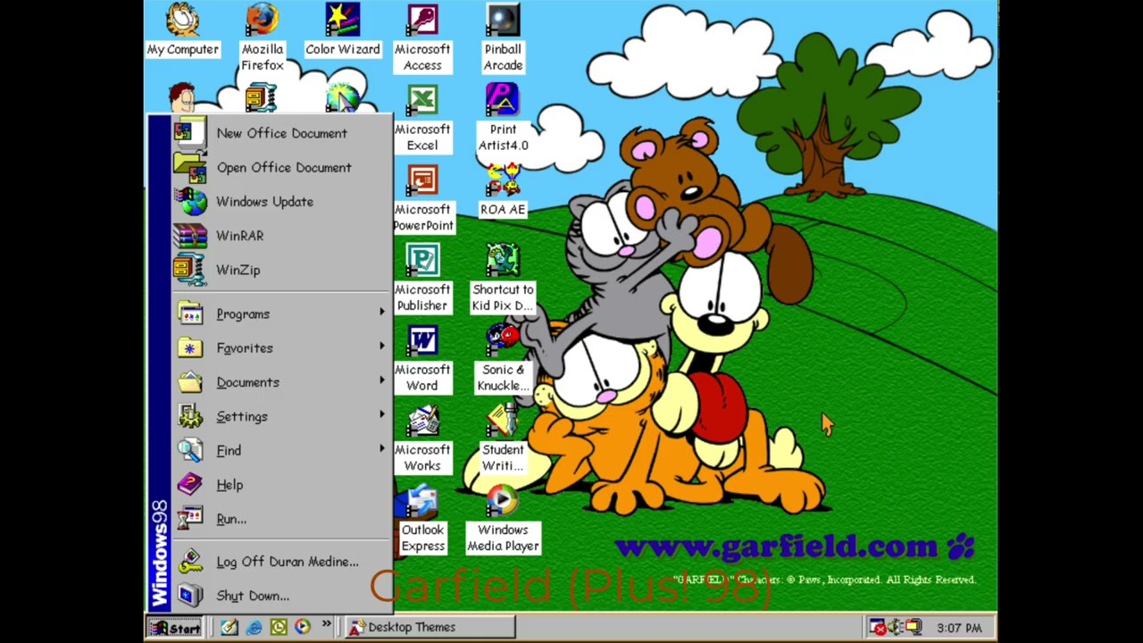Expand the Favorites submenu arrow
The width and height of the screenshot is (1143, 643).
382,347
